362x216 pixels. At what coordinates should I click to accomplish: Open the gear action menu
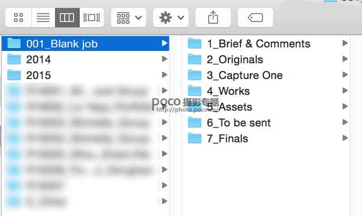[171, 18]
